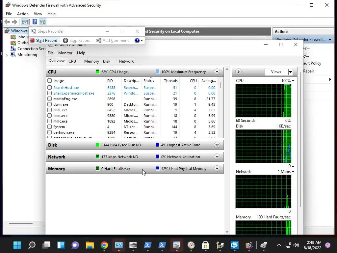Check mmc.exe PID 9880 checkbox
This screenshot has height=253, width=337.
coord(50,116)
